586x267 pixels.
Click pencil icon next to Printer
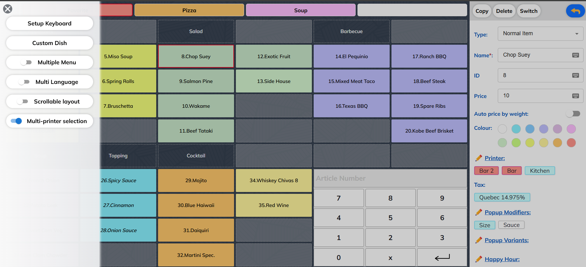click(x=478, y=158)
